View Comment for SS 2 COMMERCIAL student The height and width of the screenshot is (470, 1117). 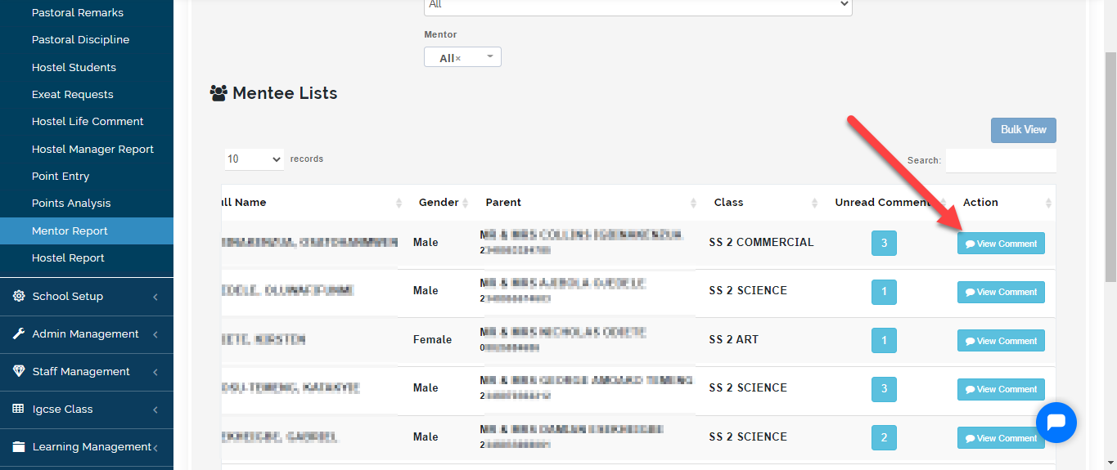coord(1001,244)
